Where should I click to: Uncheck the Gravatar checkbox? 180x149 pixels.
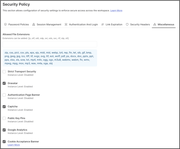click(4, 83)
